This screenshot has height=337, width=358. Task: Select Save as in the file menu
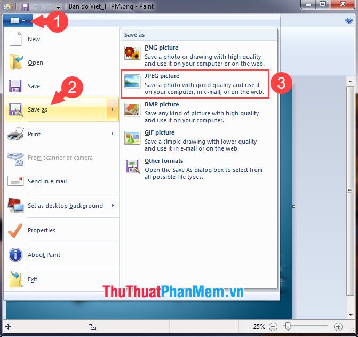coord(55,109)
